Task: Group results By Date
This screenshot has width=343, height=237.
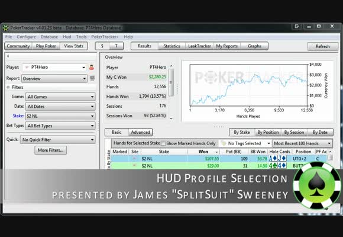Action: pyautogui.click(x=320, y=132)
